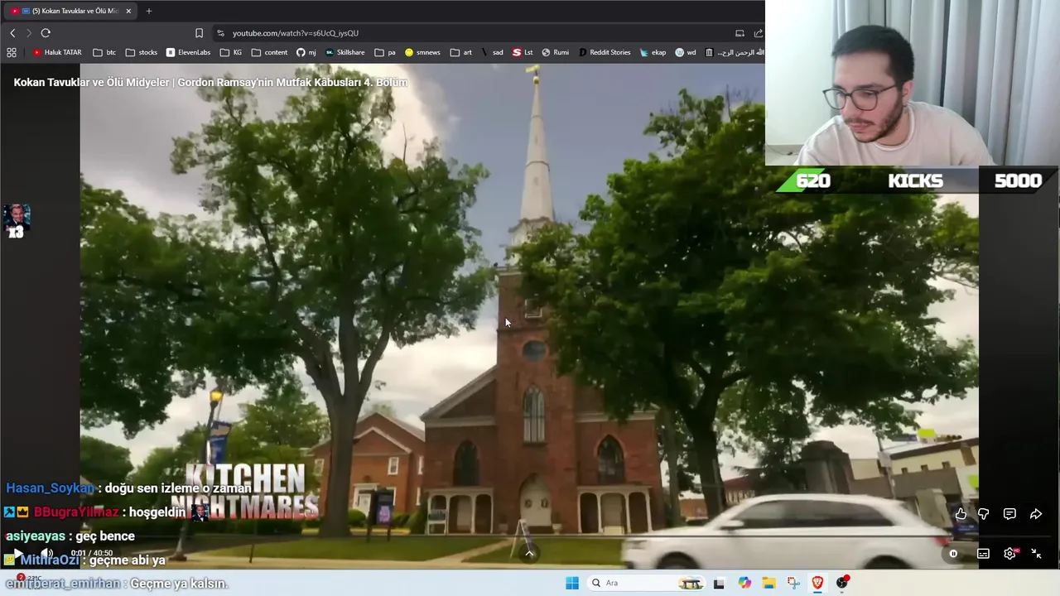Open the apps grid icon in bookmarks bar

point(12,52)
